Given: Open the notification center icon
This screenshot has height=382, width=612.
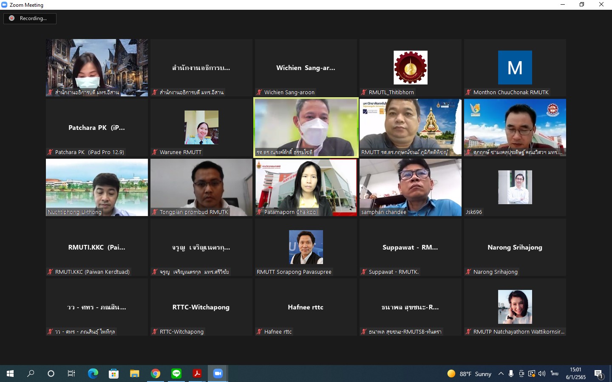Looking at the screenshot, I should point(599,374).
